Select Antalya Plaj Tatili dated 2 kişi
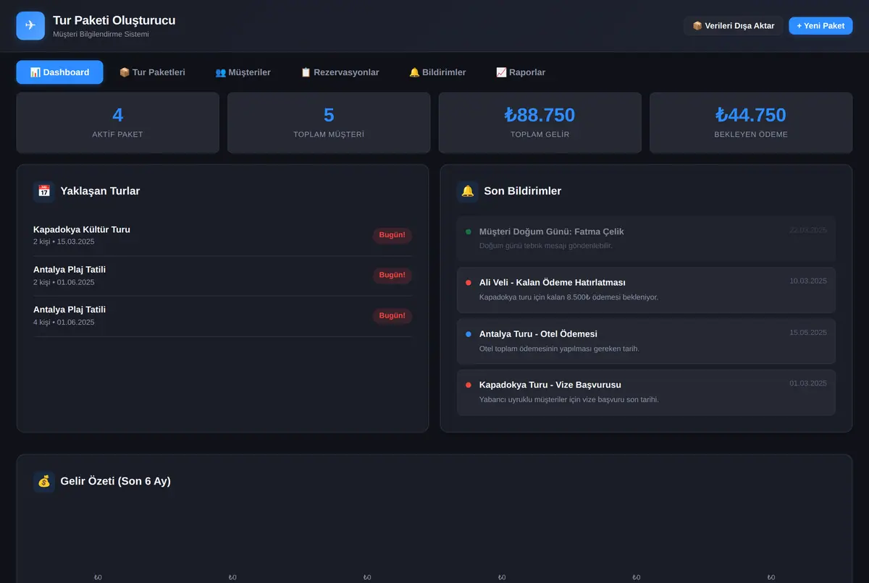This screenshot has height=583, width=869. 70,269
